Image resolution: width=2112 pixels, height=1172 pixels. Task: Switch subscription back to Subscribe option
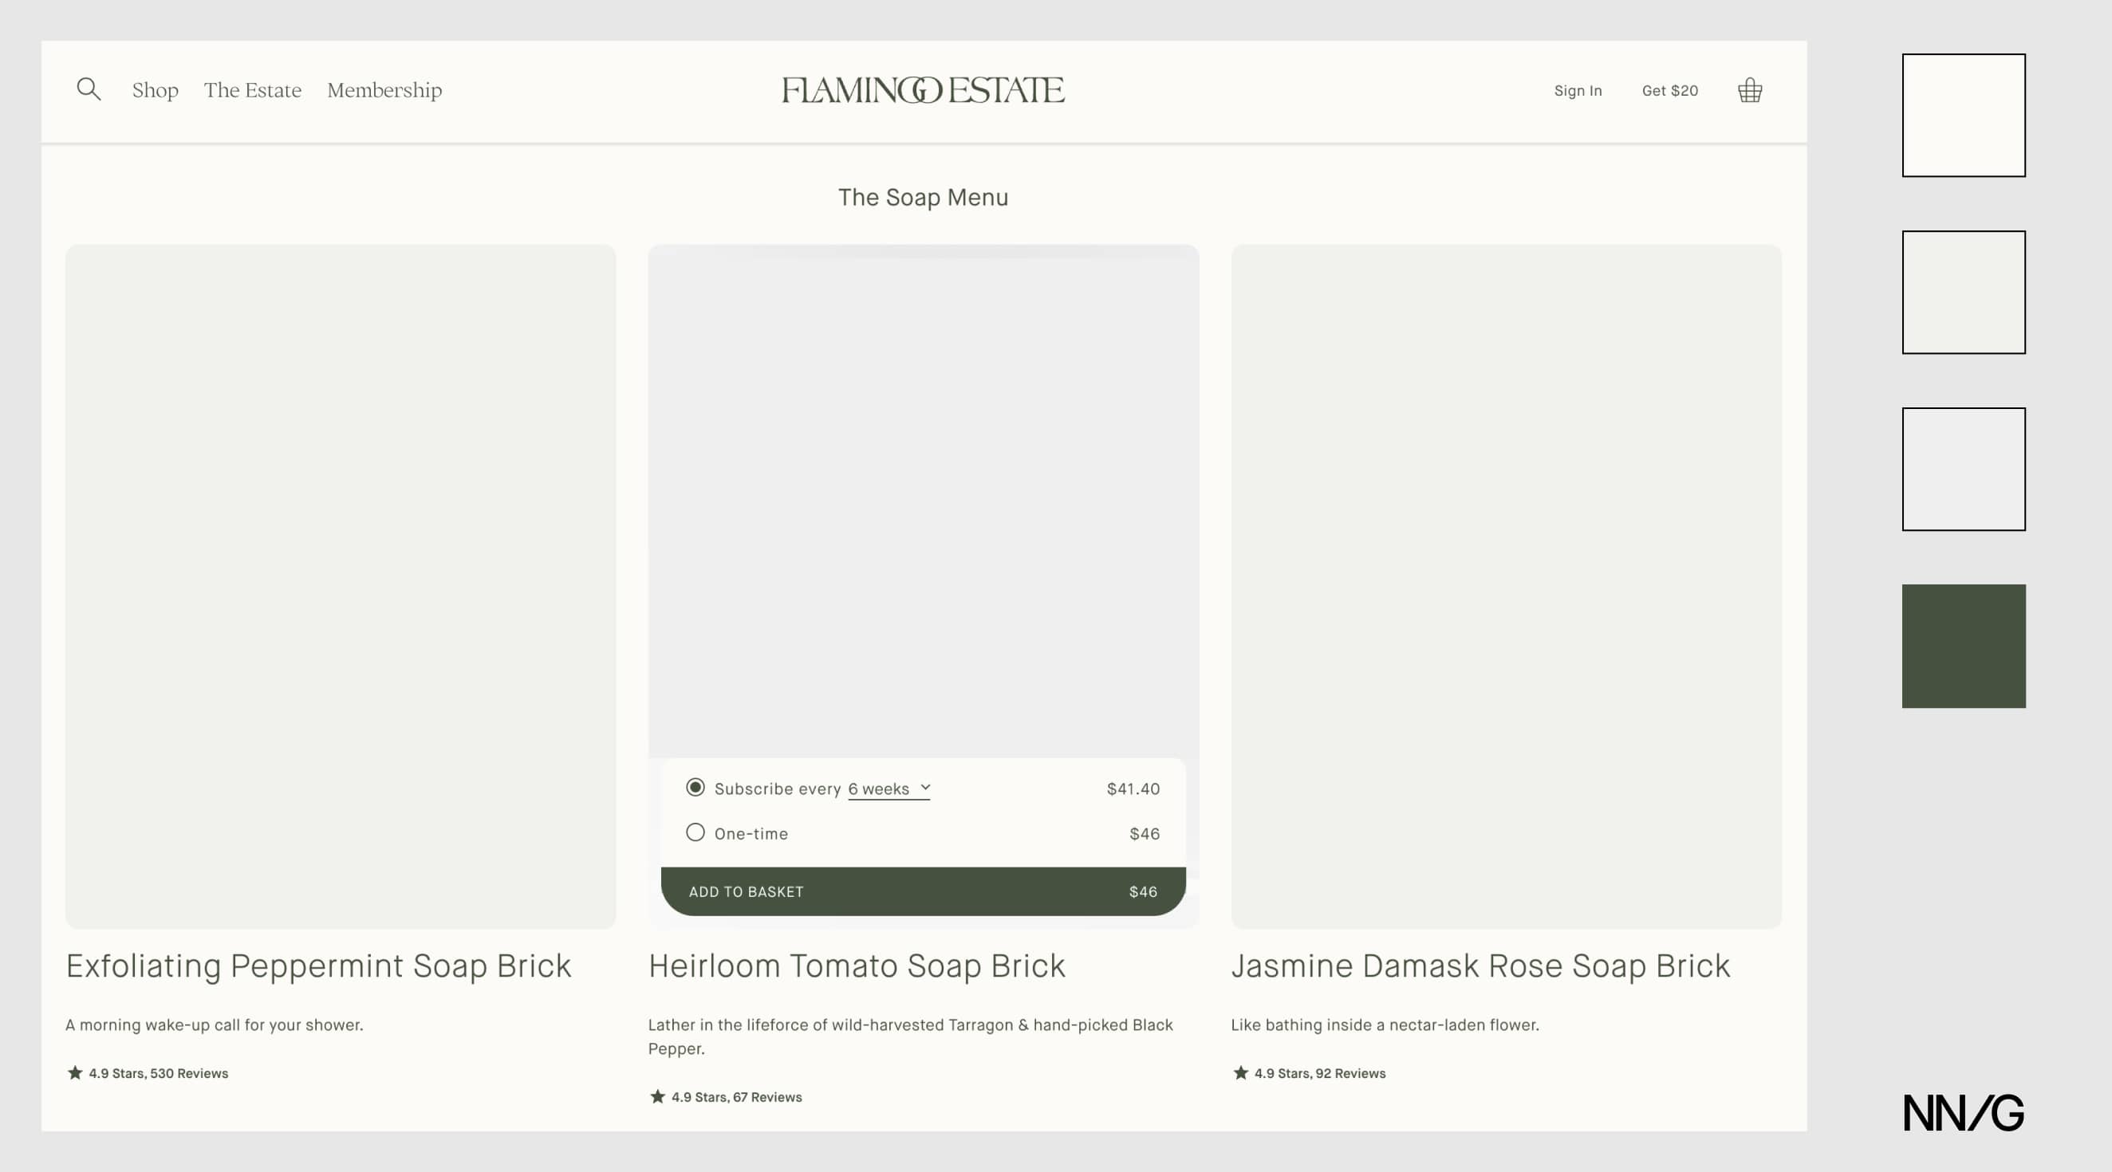(695, 788)
